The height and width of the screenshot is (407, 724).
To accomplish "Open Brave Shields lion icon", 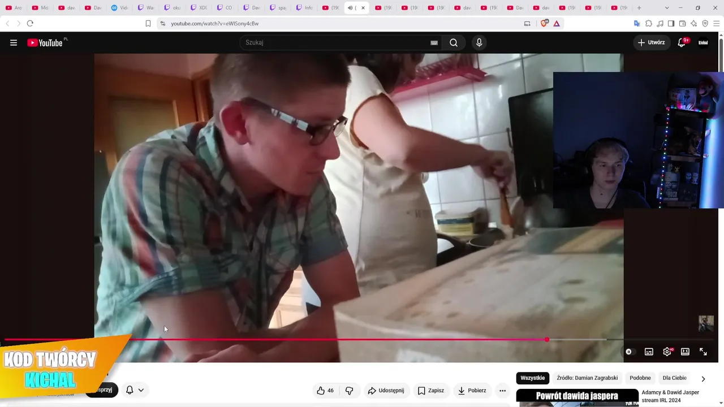I will click(544, 23).
